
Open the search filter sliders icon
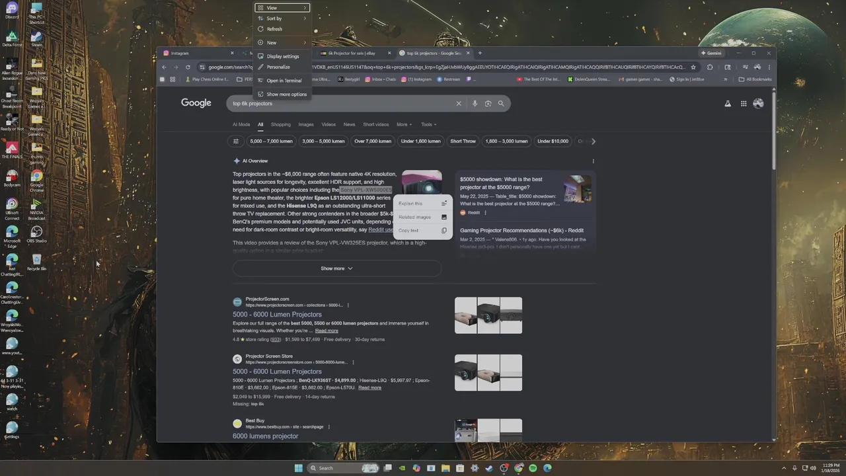tap(236, 141)
